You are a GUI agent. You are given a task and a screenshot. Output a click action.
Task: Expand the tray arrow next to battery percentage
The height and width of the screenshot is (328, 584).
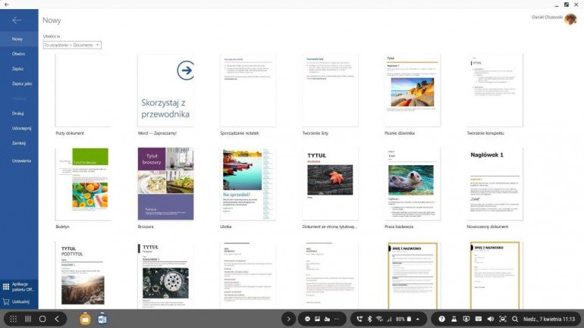point(416,319)
